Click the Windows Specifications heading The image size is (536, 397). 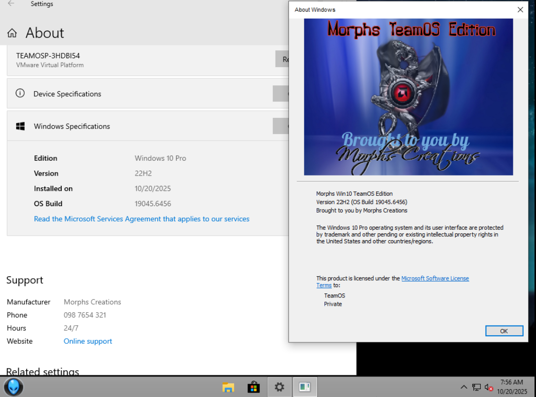(72, 126)
